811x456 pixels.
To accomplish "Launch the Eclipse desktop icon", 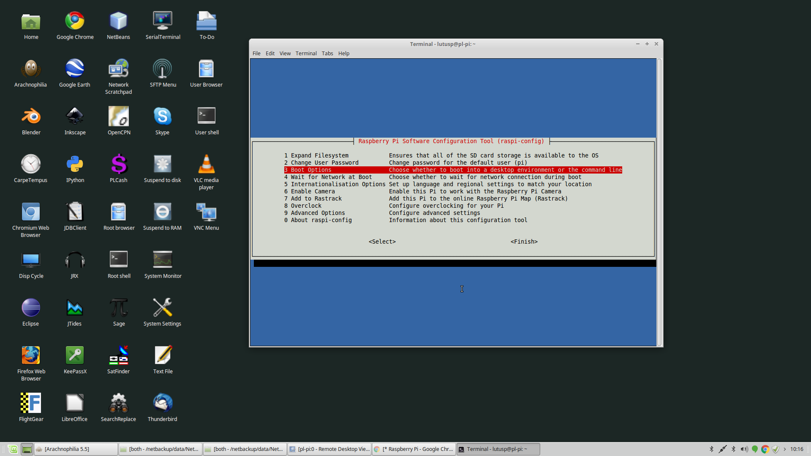I will [31, 308].
